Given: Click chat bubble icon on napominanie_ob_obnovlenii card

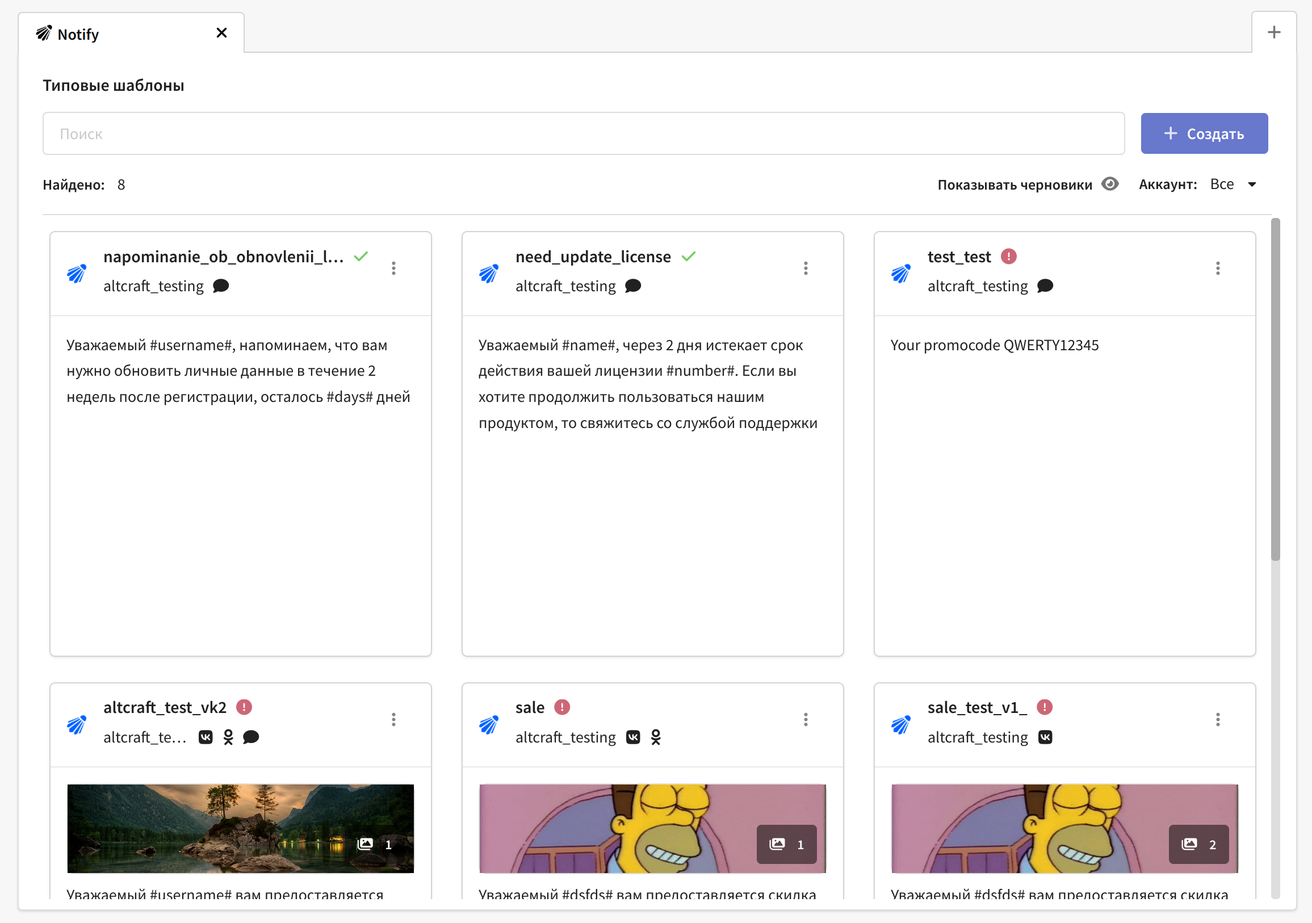Looking at the screenshot, I should tap(221, 286).
